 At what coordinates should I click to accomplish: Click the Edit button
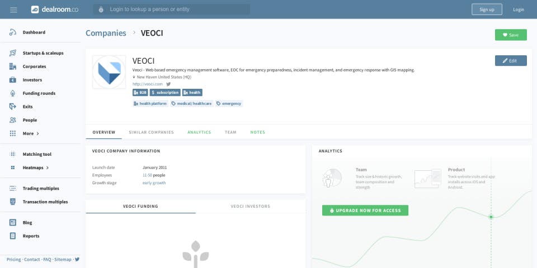(511, 61)
